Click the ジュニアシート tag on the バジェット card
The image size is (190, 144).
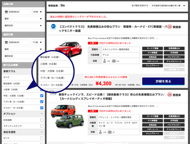(x=152, y=133)
